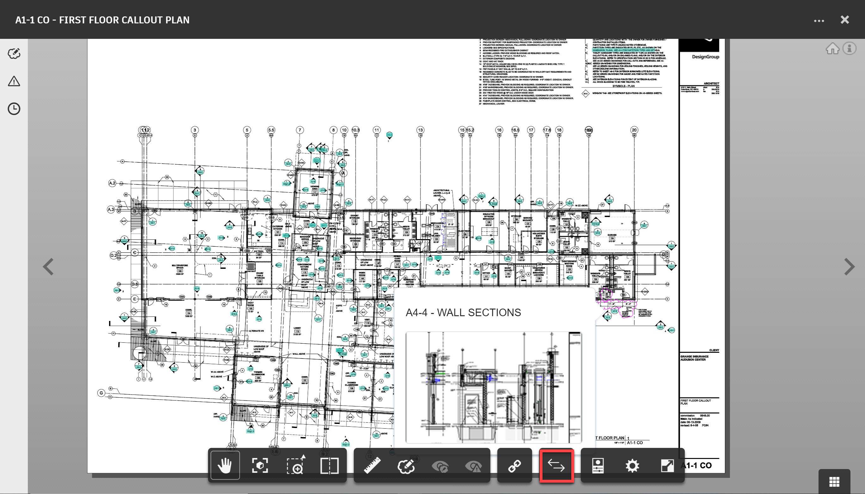Expand the sheet to fullscreen
865x494 pixels.
(667, 466)
